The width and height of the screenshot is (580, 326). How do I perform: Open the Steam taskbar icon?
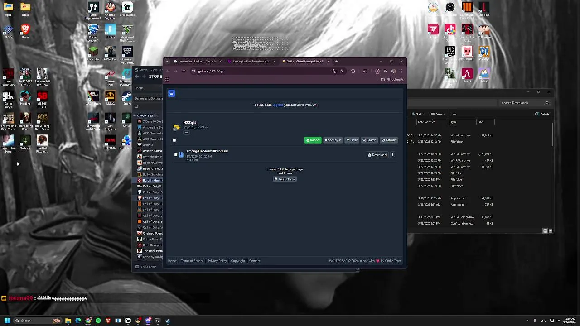click(168, 321)
